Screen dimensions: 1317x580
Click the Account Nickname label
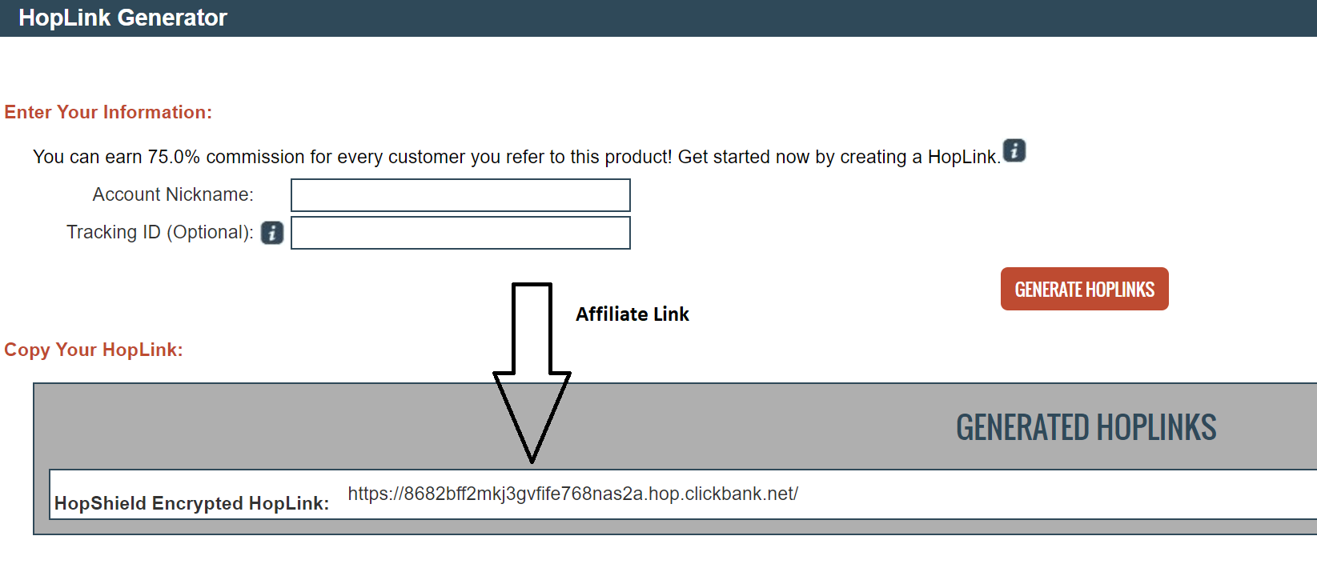[x=173, y=194]
